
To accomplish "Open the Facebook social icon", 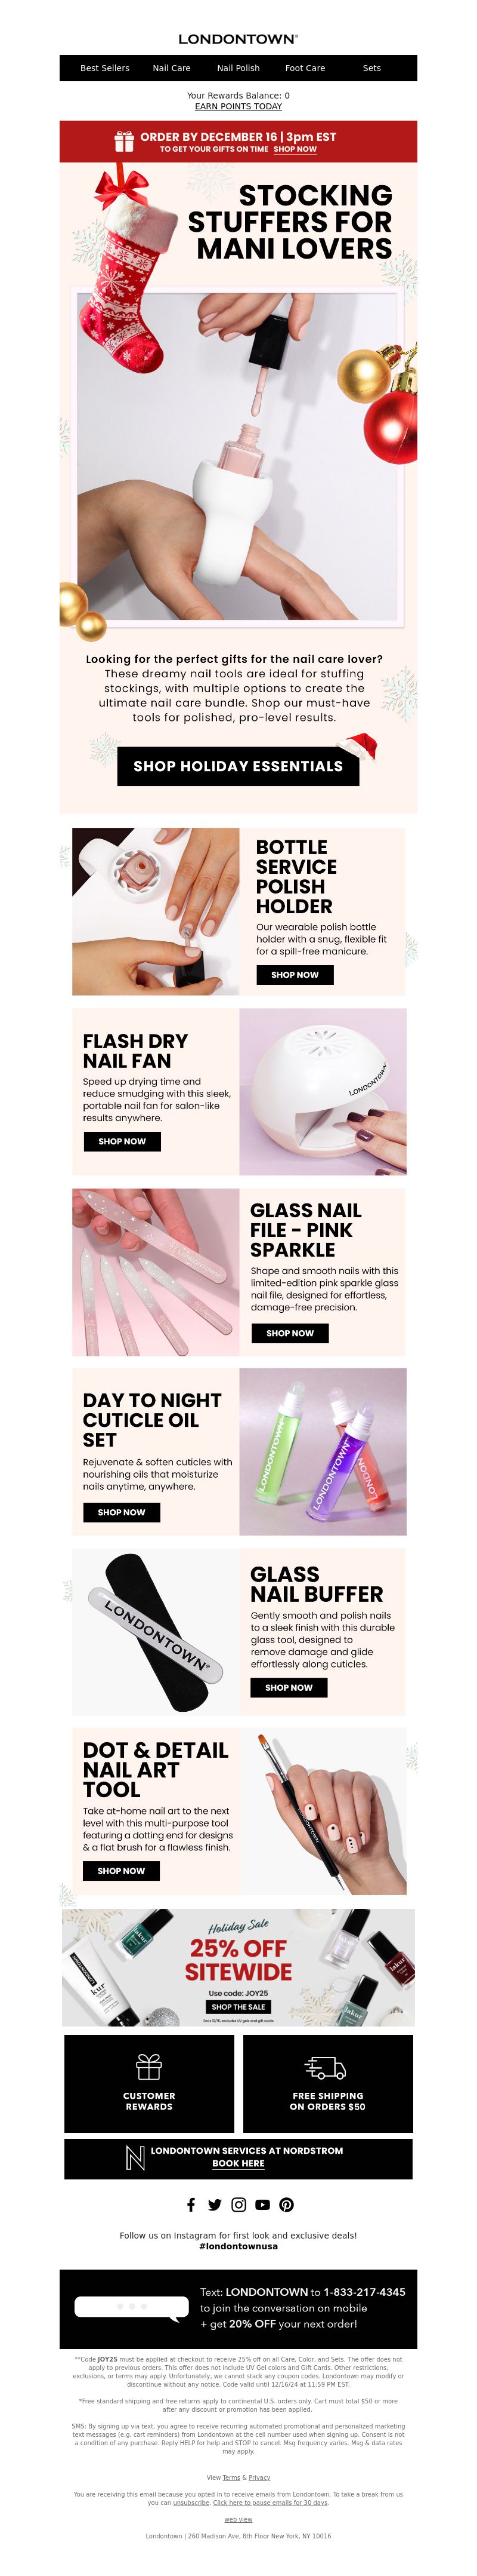I will point(191,2204).
